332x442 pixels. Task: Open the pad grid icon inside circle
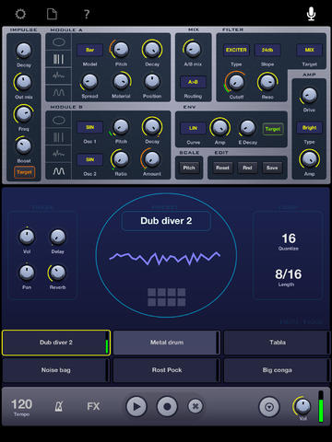tap(166, 297)
